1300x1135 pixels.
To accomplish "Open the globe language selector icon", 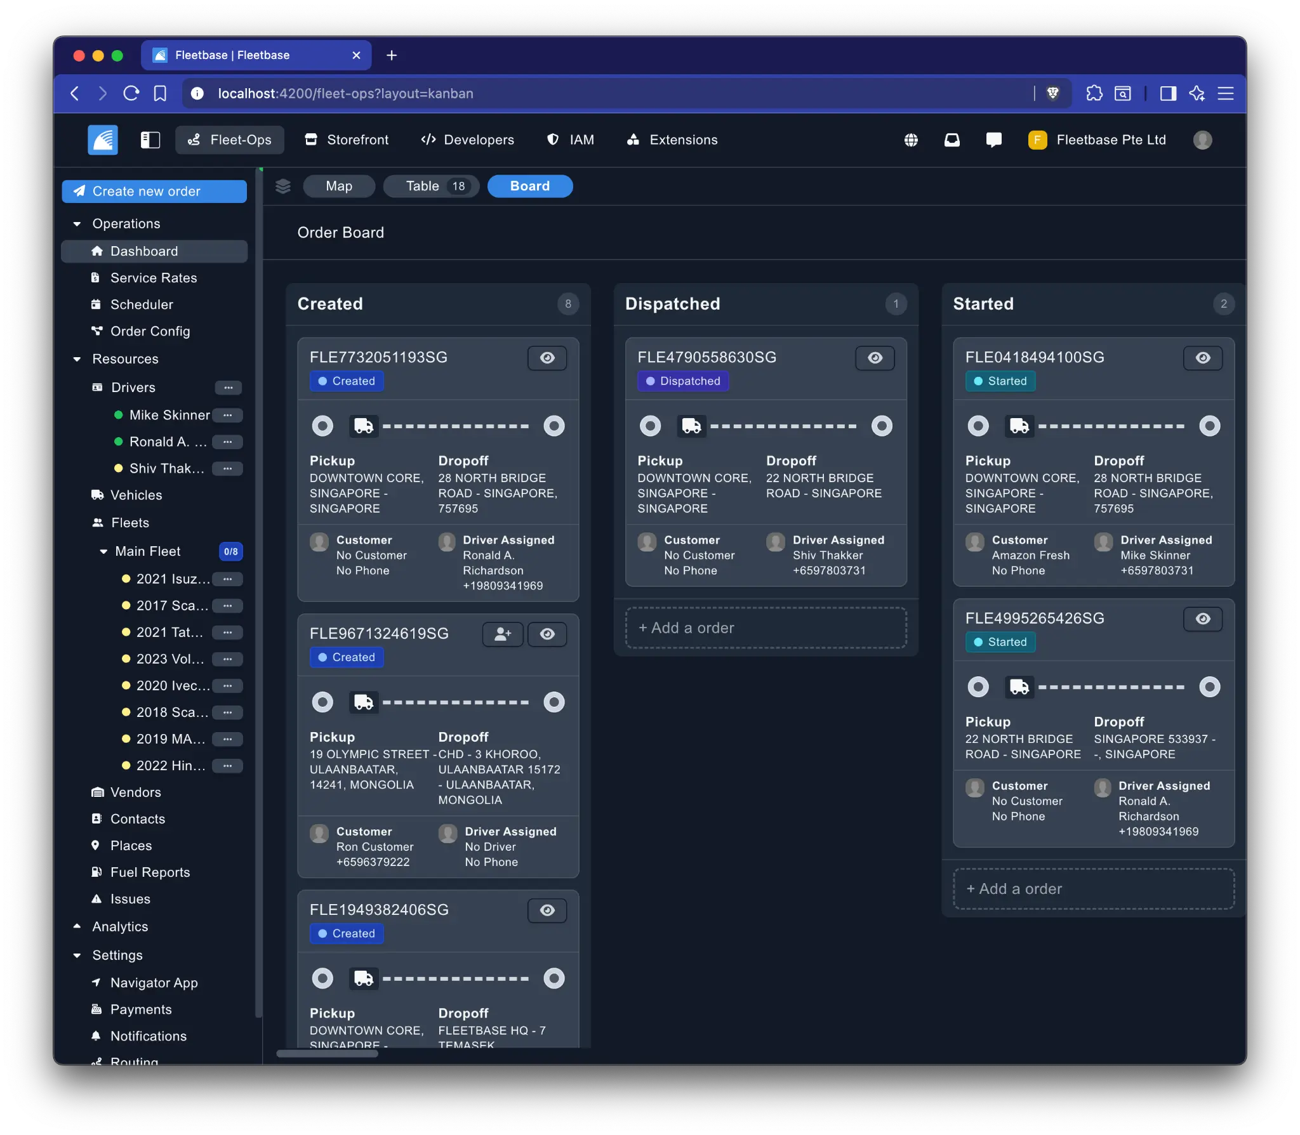I will (911, 140).
